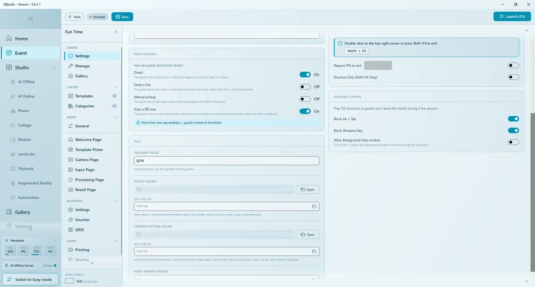Viewport: 535px width, 287px height.
Task: Open Template Picker item
Action: click(92, 150)
